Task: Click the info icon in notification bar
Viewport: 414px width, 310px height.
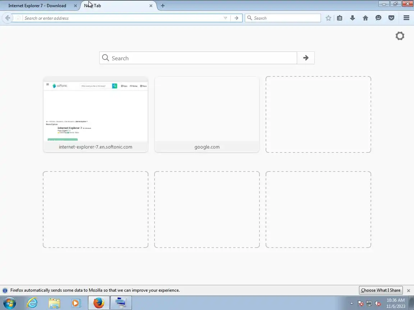Action: [x=5, y=290]
